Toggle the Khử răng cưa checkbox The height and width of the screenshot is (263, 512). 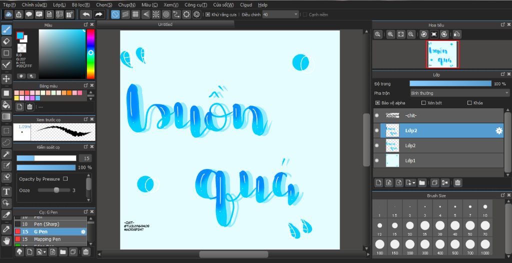coord(207,14)
